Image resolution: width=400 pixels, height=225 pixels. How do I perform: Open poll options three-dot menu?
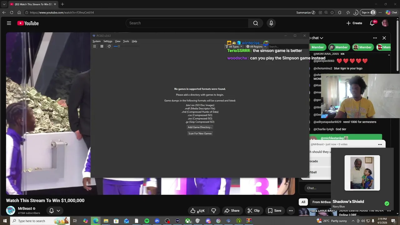point(380,144)
